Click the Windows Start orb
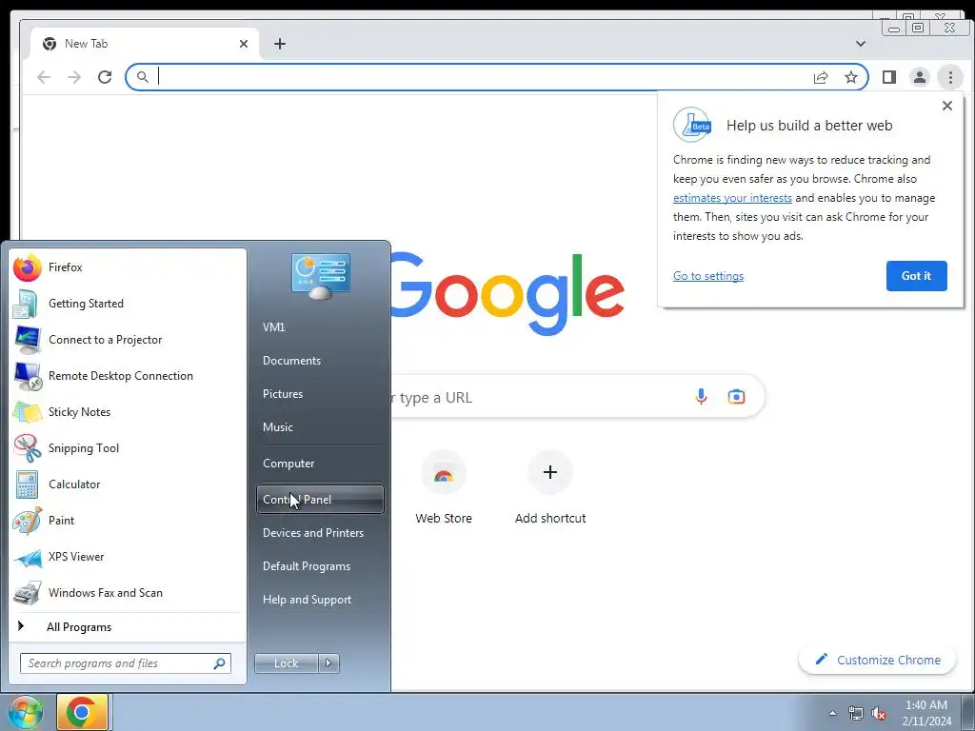The width and height of the screenshot is (975, 731). pyautogui.click(x=26, y=712)
